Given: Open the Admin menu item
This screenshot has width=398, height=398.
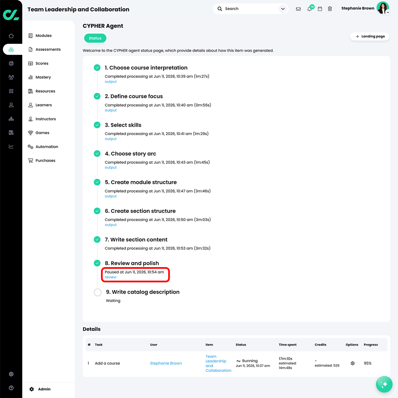Looking at the screenshot, I should (40, 389).
